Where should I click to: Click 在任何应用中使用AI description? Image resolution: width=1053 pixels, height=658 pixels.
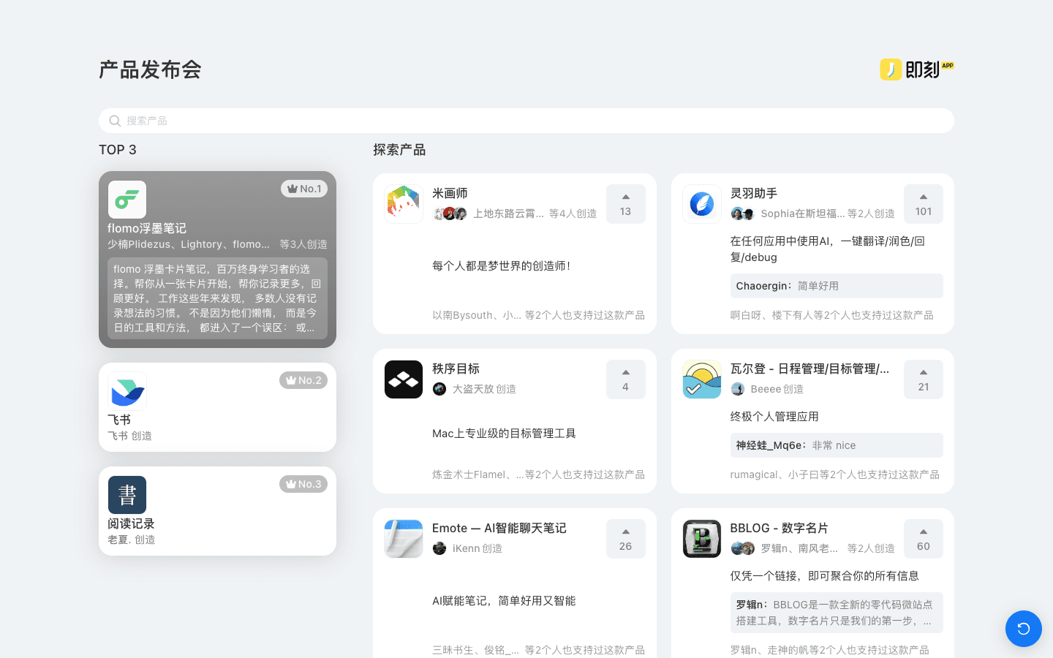pyautogui.click(x=827, y=249)
